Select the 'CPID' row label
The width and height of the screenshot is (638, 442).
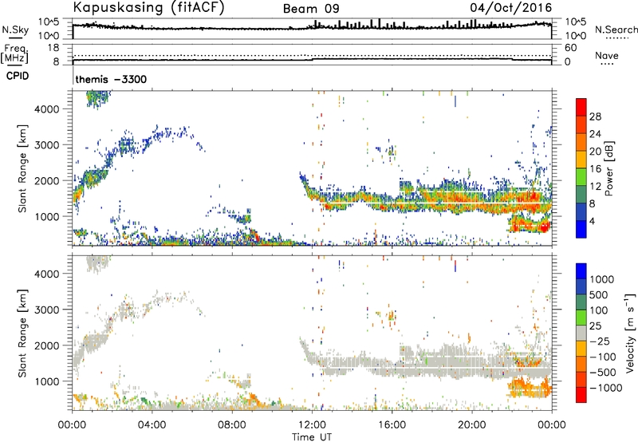pos(18,76)
